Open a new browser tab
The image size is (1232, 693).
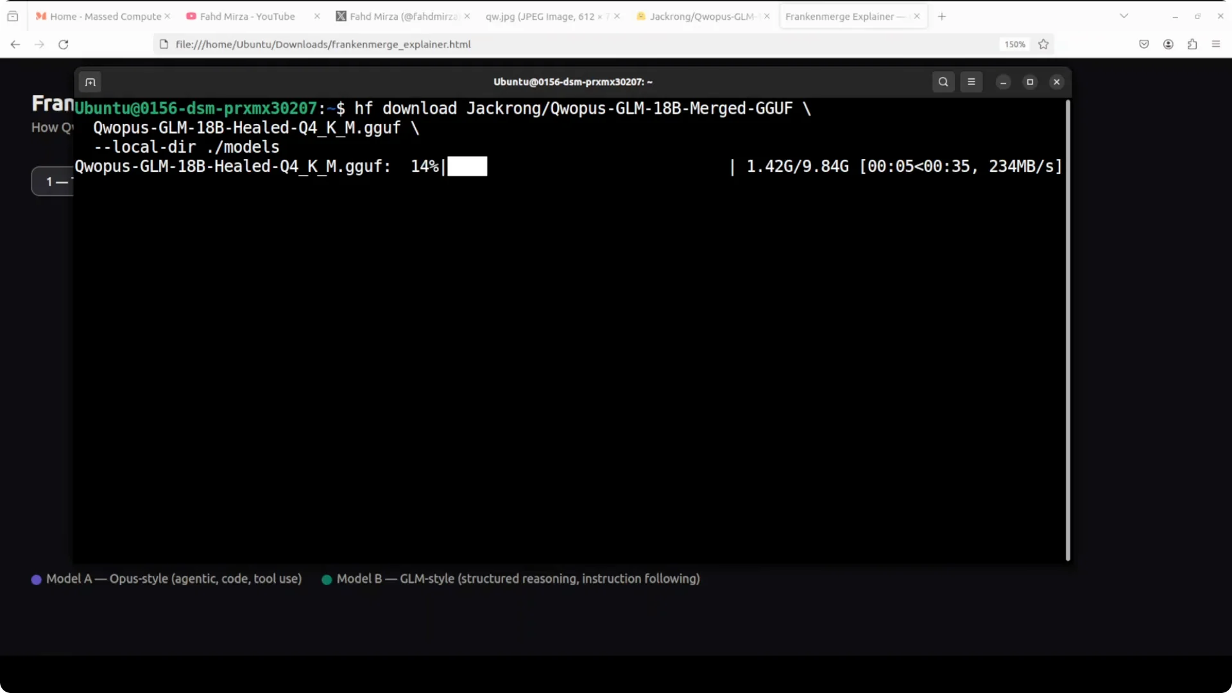942,16
